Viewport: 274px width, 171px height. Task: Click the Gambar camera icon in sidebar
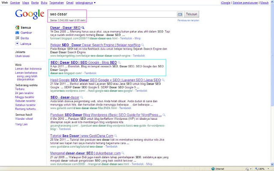[x=17, y=32]
